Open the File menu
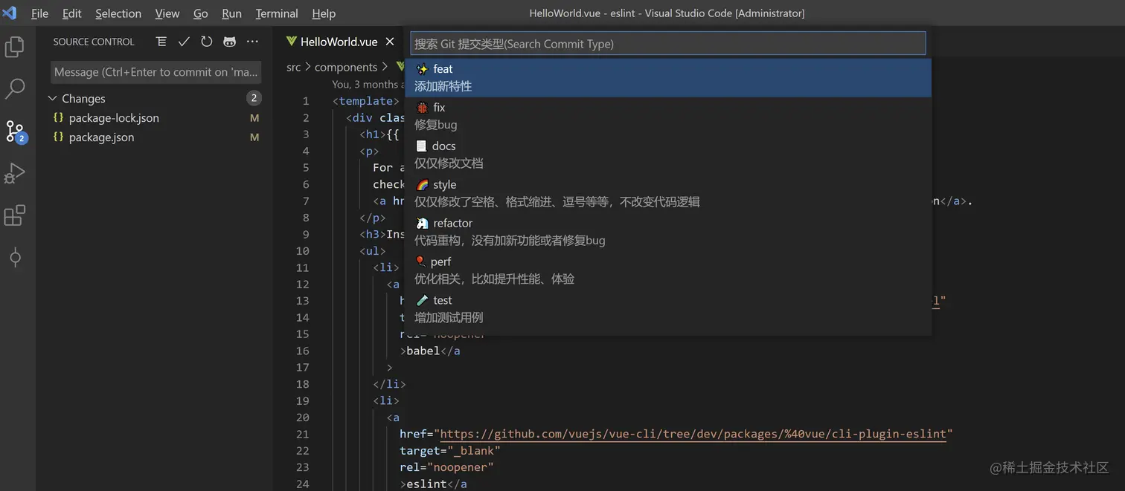1125x491 pixels. (x=39, y=13)
